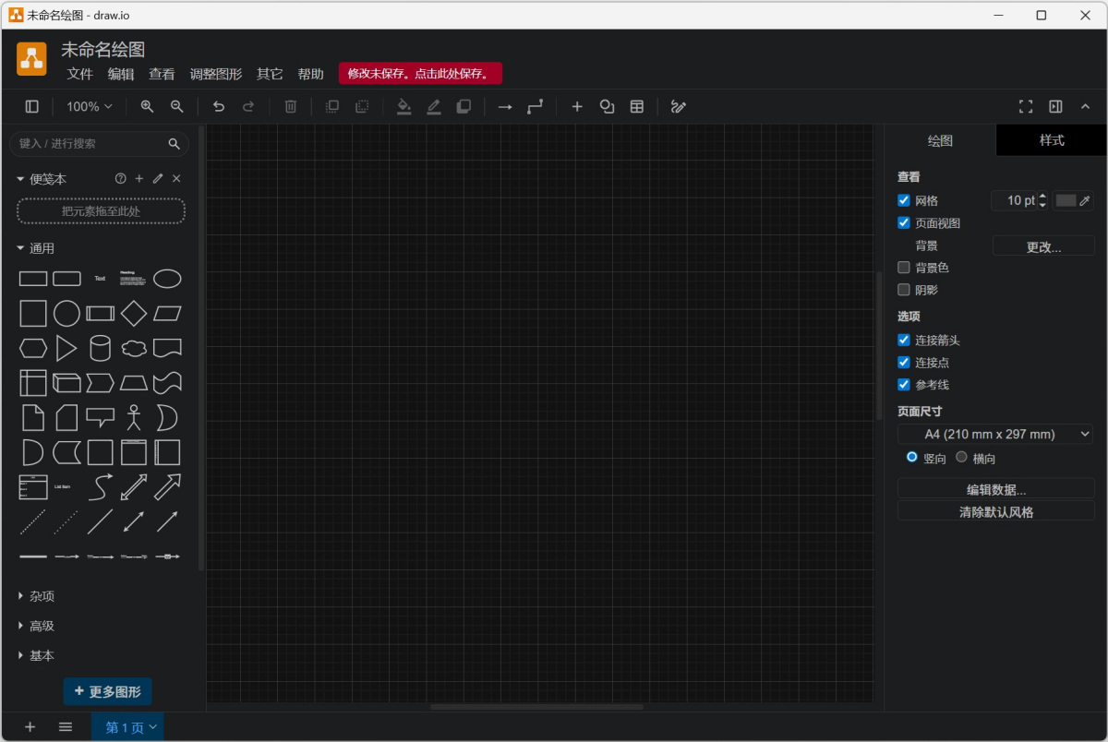The height and width of the screenshot is (742, 1108).
Task: Click the search input field in left panel
Action: tap(92, 144)
